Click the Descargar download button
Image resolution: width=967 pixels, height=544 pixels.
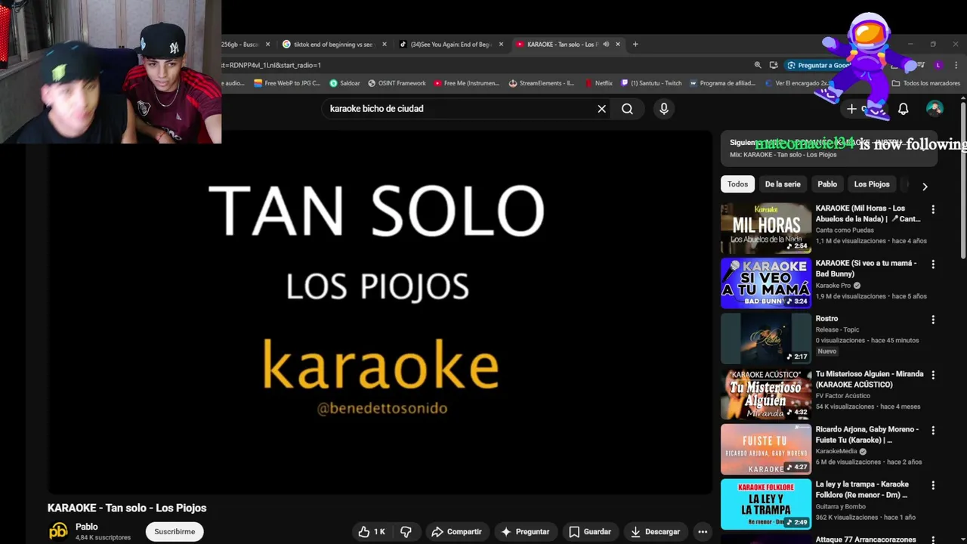pos(654,532)
